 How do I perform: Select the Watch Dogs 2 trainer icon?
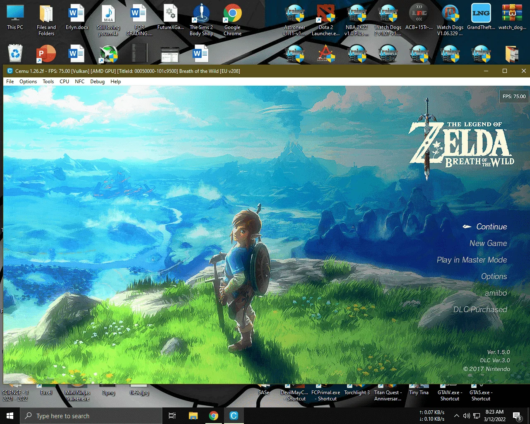(x=388, y=20)
